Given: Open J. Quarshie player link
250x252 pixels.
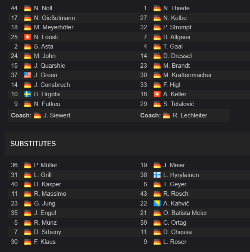Looking at the screenshot, I should [49, 66].
